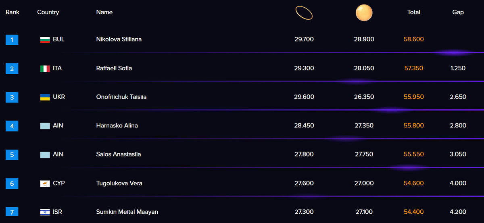Click the Ukraine flag icon

pos(45,97)
